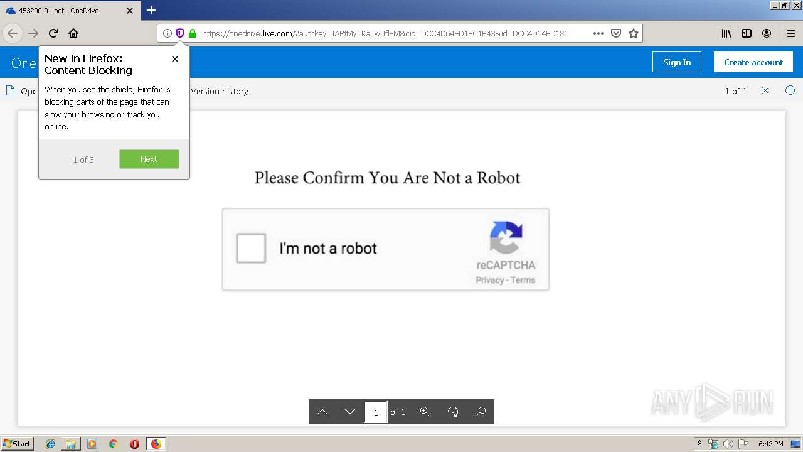Open the network tray icon
This screenshot has width=803, height=452.
[713, 444]
